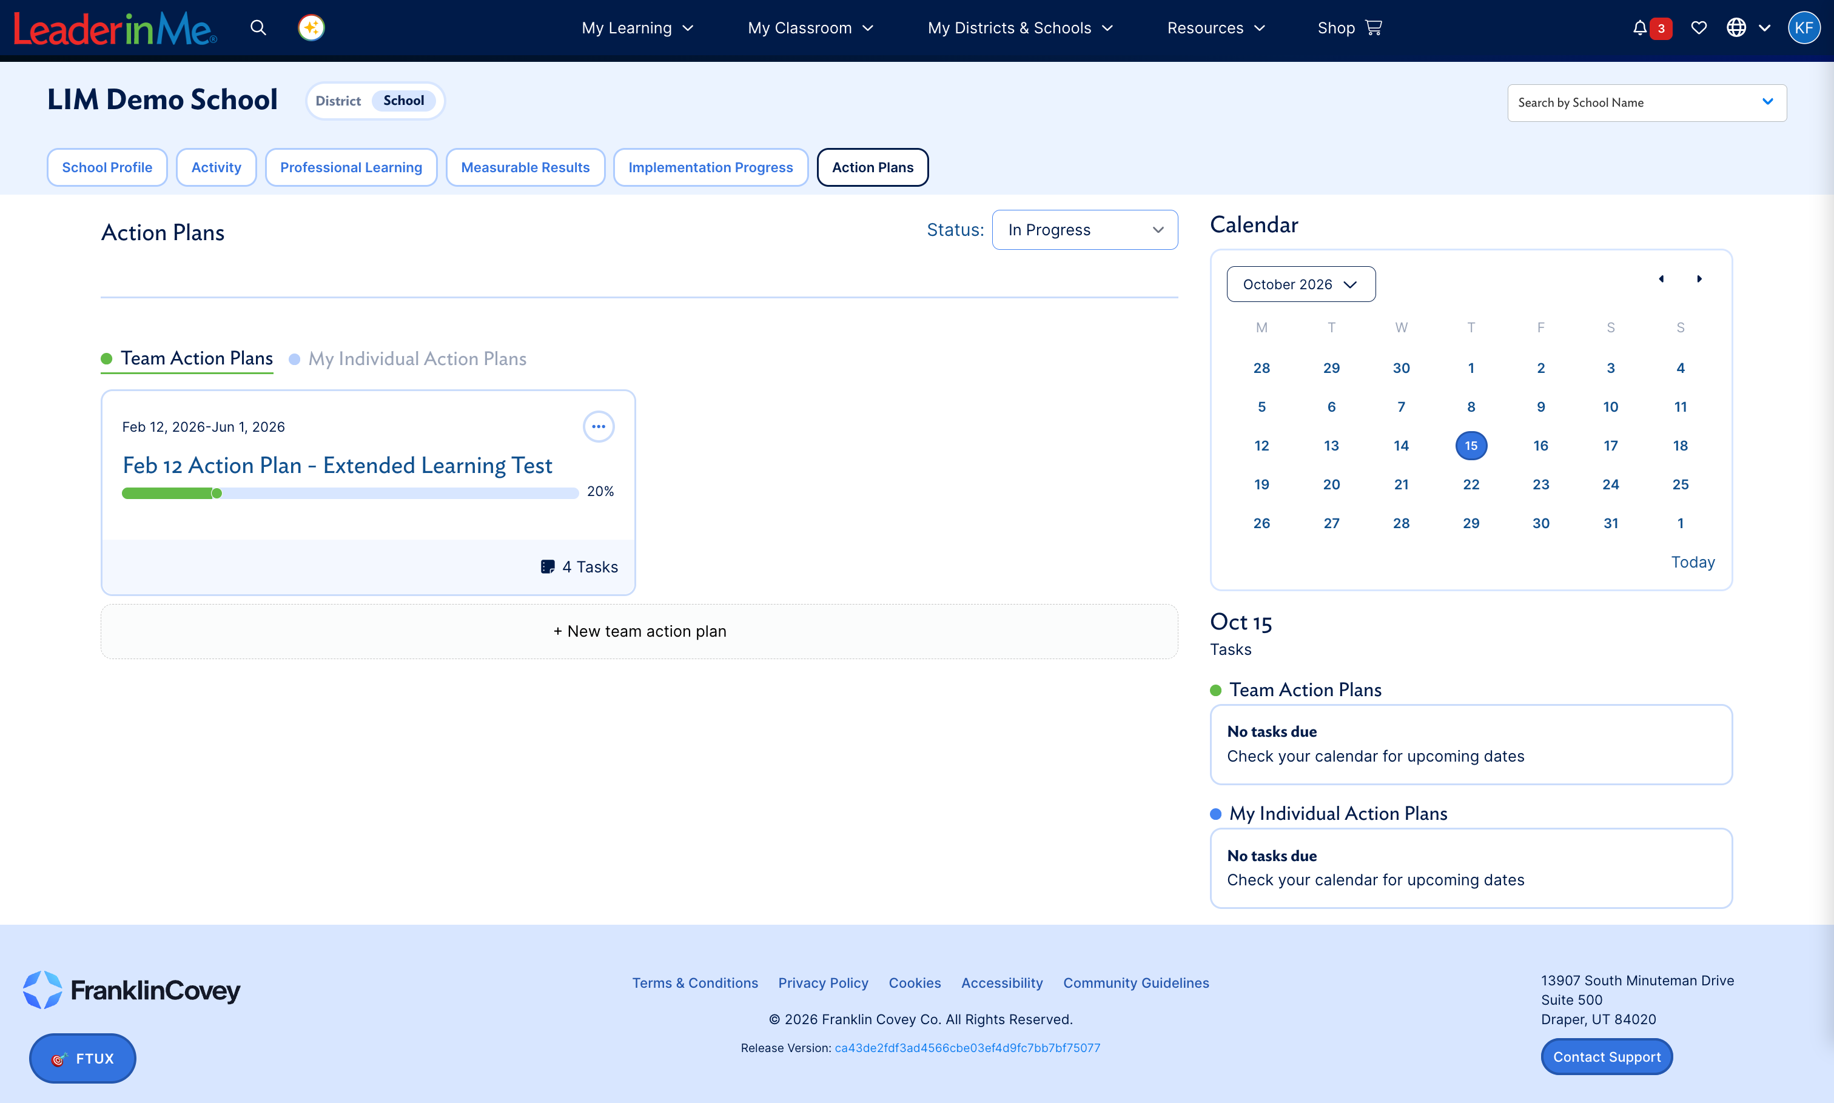This screenshot has width=1834, height=1103.
Task: Go to previous calendar month arrow
Action: 1662,279
